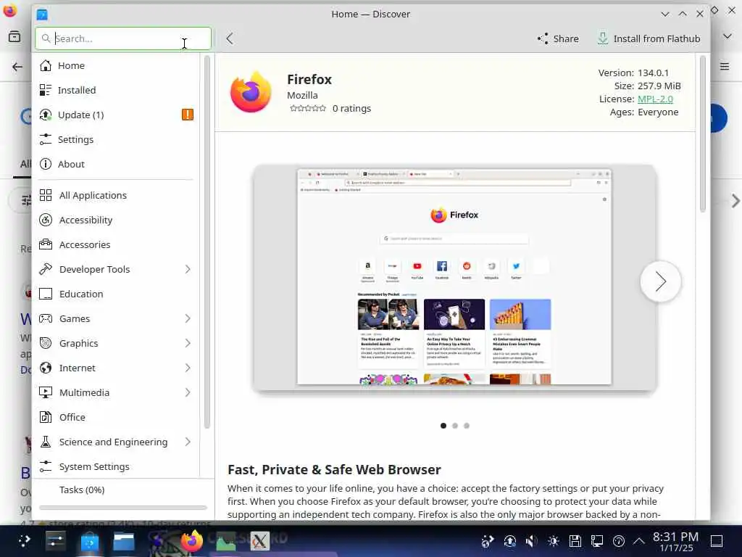This screenshot has height=557, width=742.
Task: Click the main content vertical scrollbar
Action: pyautogui.click(x=702, y=133)
